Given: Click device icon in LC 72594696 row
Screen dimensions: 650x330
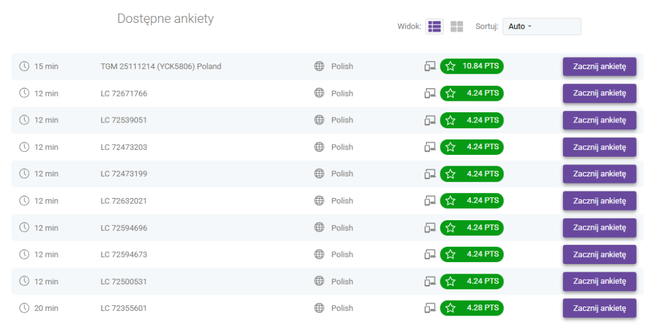Looking at the screenshot, I should coord(430,228).
